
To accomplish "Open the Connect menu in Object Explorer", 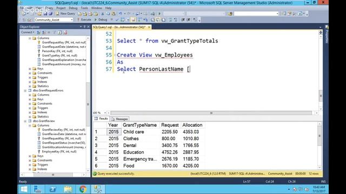I will tap(28, 32).
